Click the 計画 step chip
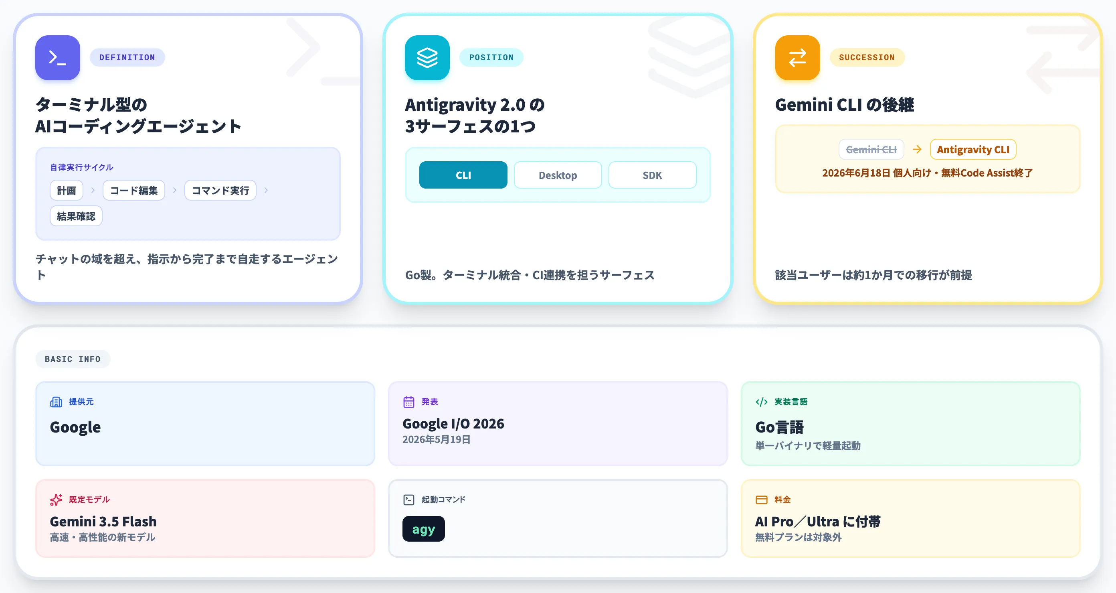Viewport: 1116px width, 593px height. [x=66, y=190]
